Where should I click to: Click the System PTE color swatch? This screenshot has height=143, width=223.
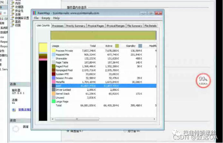point(53,74)
